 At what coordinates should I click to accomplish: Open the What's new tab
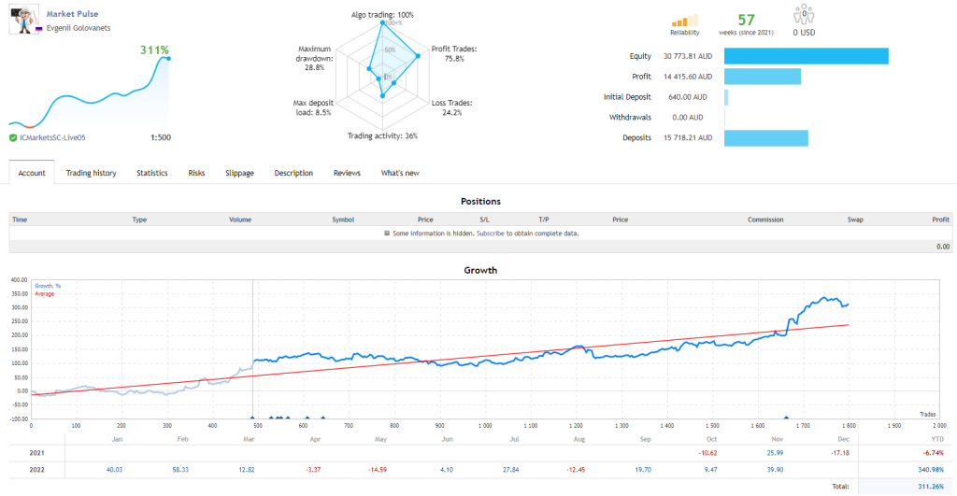(x=400, y=173)
